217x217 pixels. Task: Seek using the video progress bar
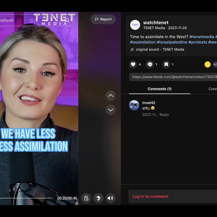coord(26,198)
